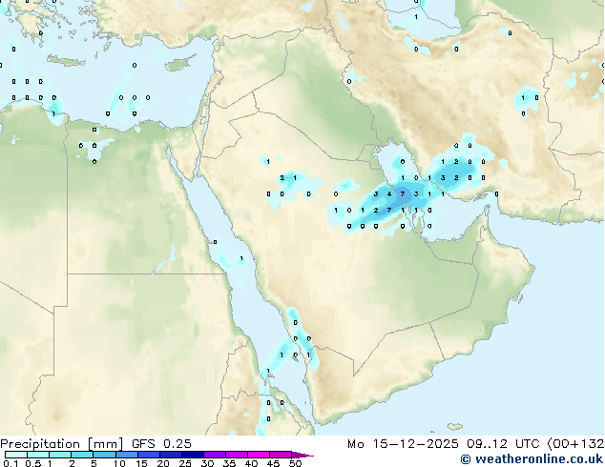Click the 45–50 mm legend color swatch
This screenshot has height=467, width=605.
[x=281, y=455]
